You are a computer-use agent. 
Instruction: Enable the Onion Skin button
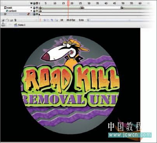pos(45,20)
